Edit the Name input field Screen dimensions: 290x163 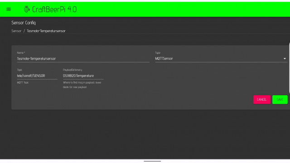click(83, 59)
